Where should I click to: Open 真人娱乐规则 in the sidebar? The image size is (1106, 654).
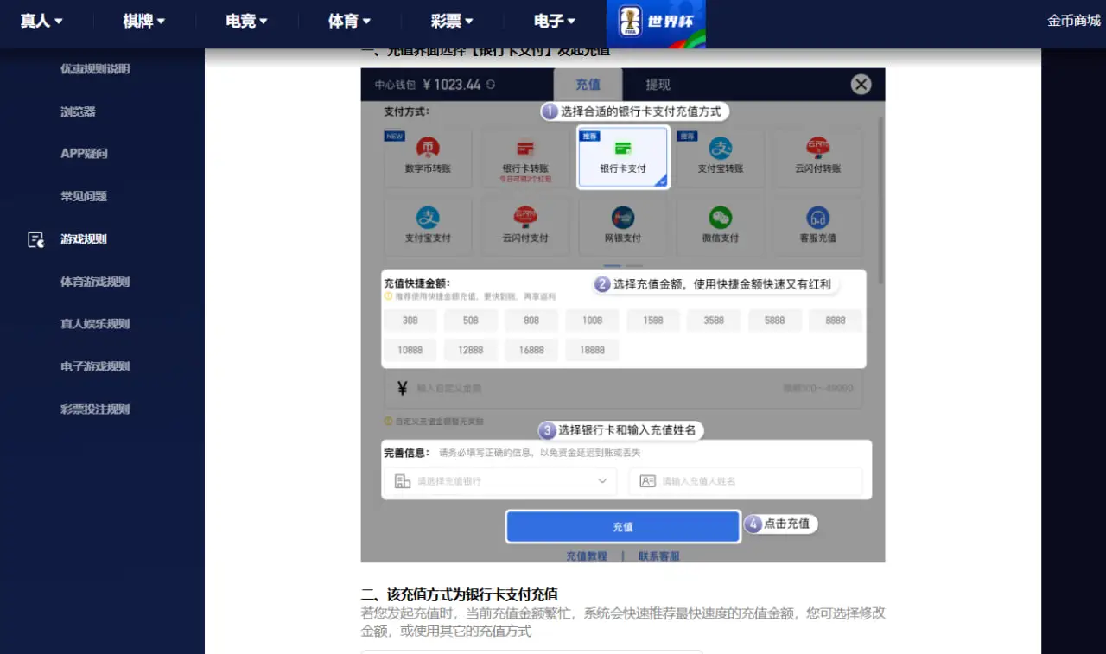tap(95, 324)
